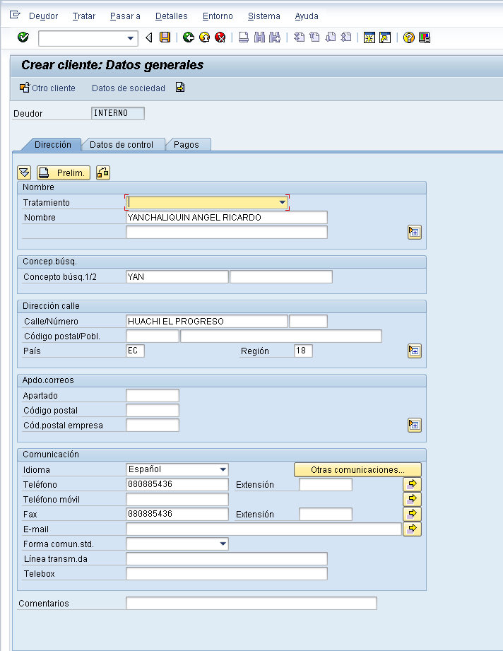Click into the Comentarios input field
Viewport: 503px width, 651px height.
tap(251, 603)
